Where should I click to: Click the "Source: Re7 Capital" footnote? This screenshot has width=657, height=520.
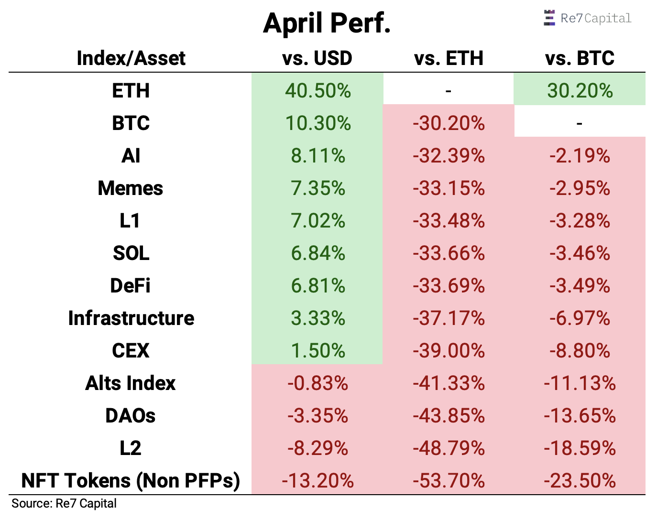coord(64,503)
